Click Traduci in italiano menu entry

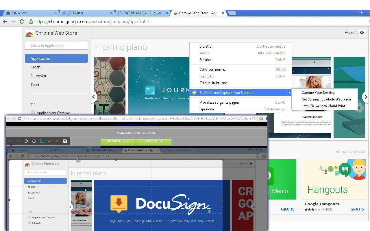coord(240,83)
